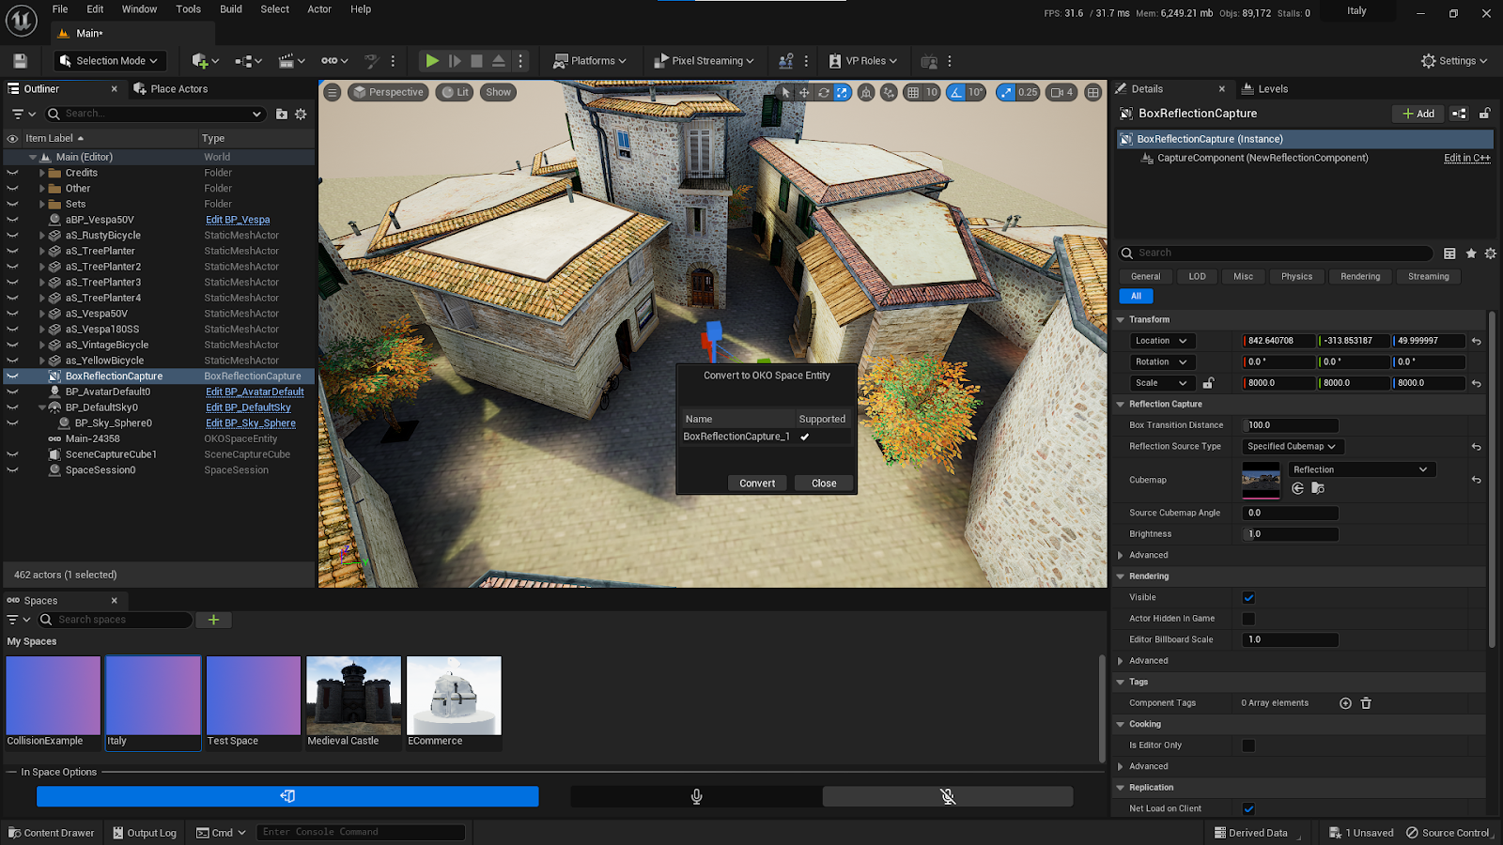The height and width of the screenshot is (845, 1503).
Task: Open Outliner settings gear icon
Action: pos(301,114)
